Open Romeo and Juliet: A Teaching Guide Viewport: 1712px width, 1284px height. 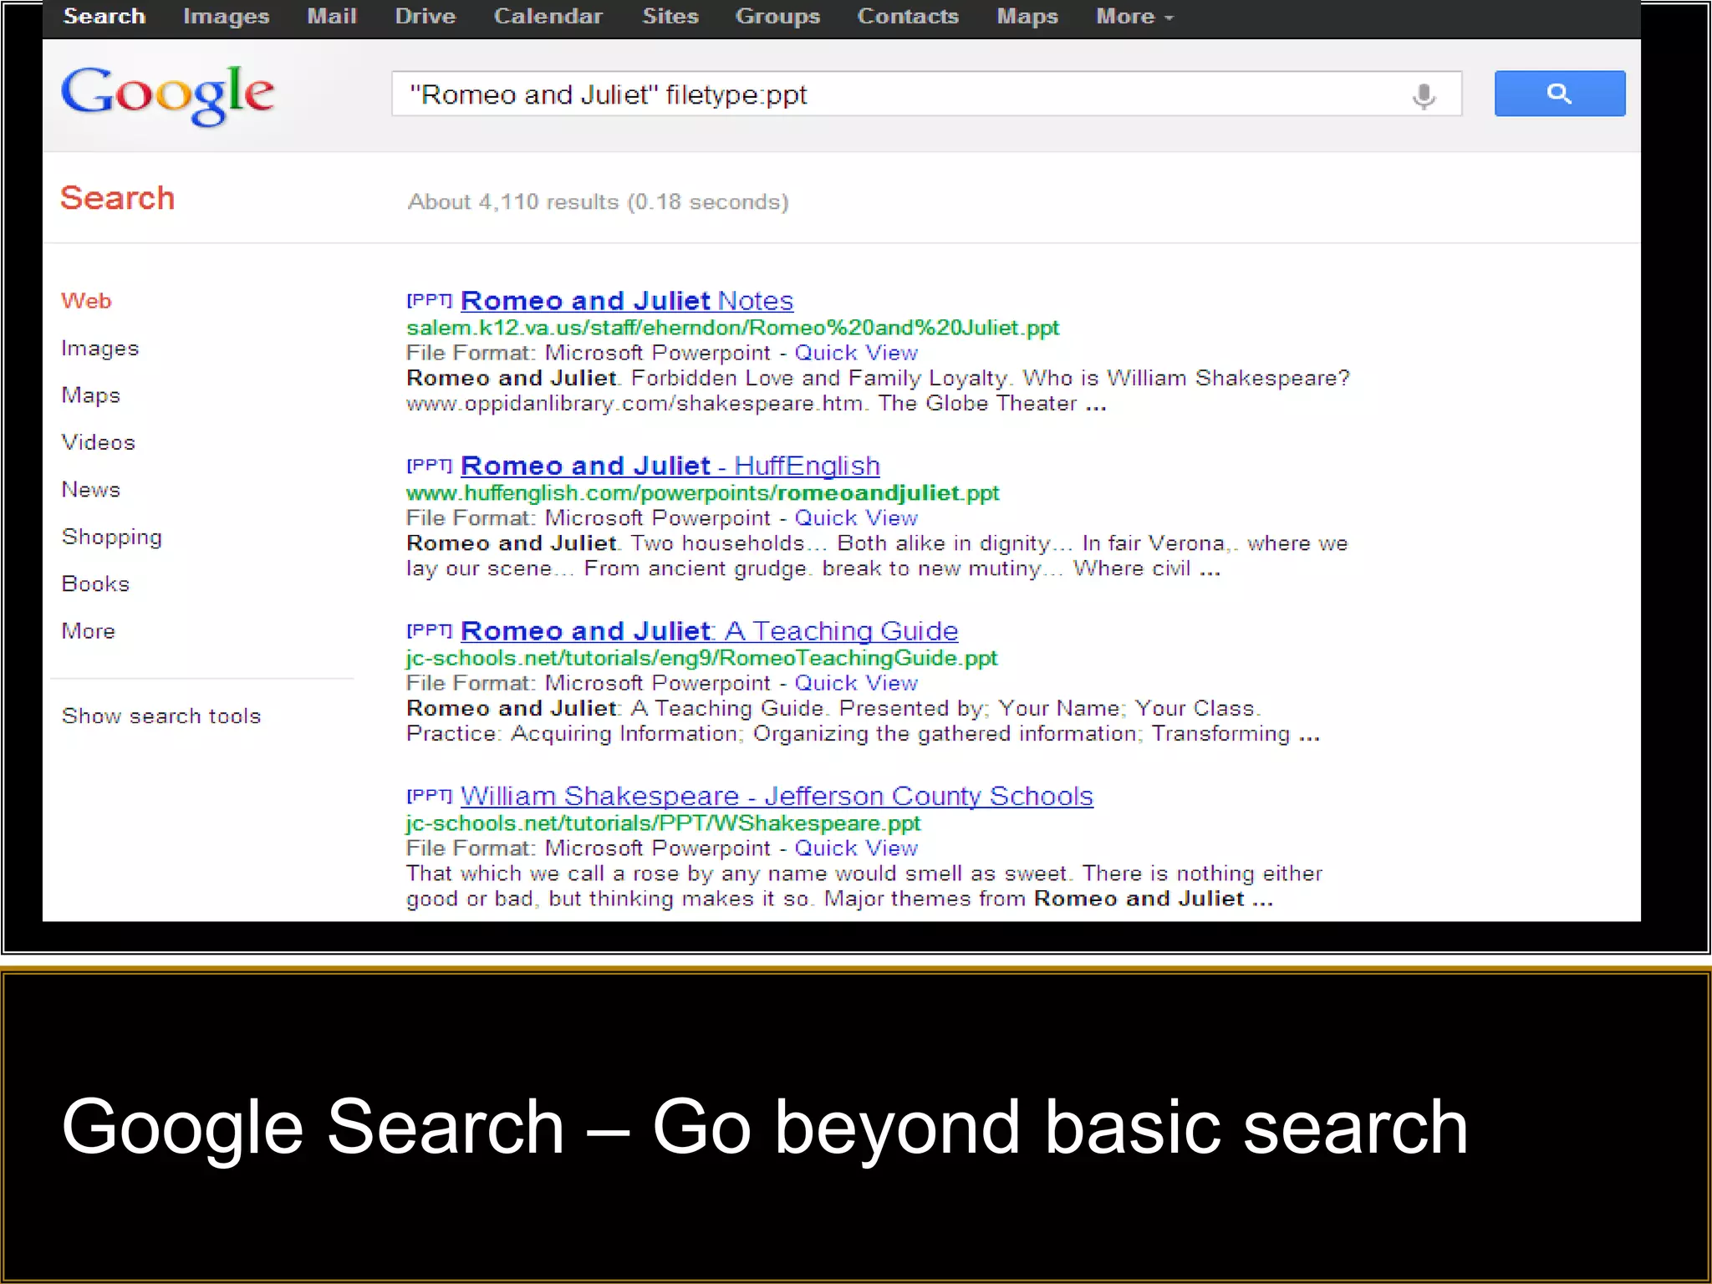pos(710,630)
